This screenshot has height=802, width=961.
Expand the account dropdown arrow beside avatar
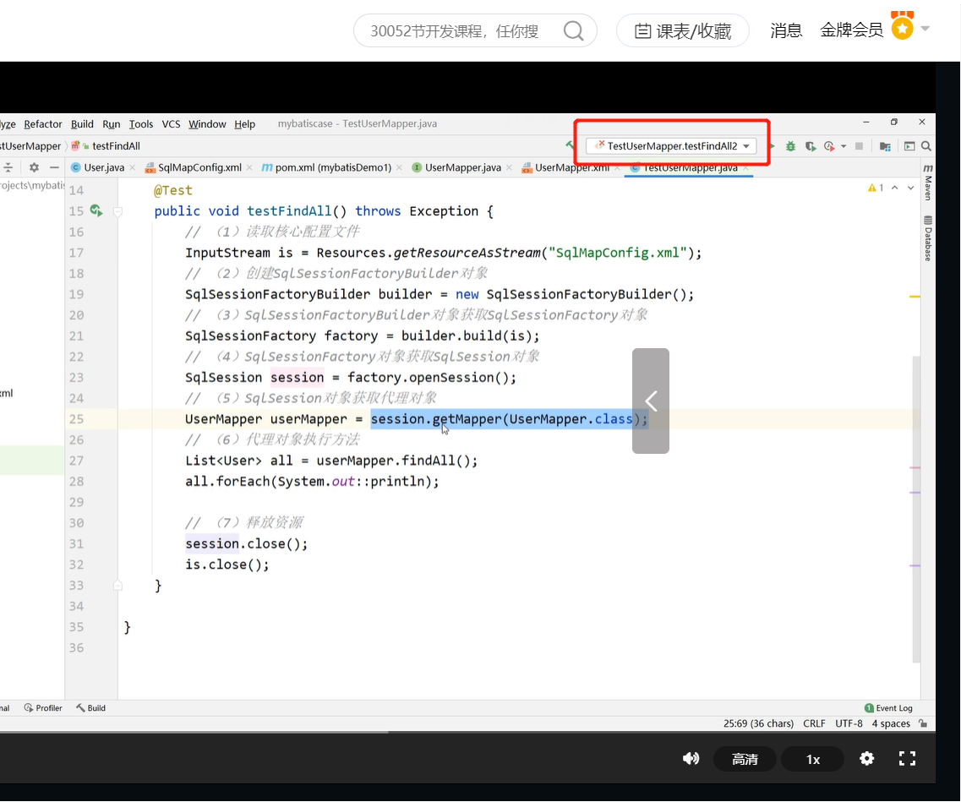point(926,28)
